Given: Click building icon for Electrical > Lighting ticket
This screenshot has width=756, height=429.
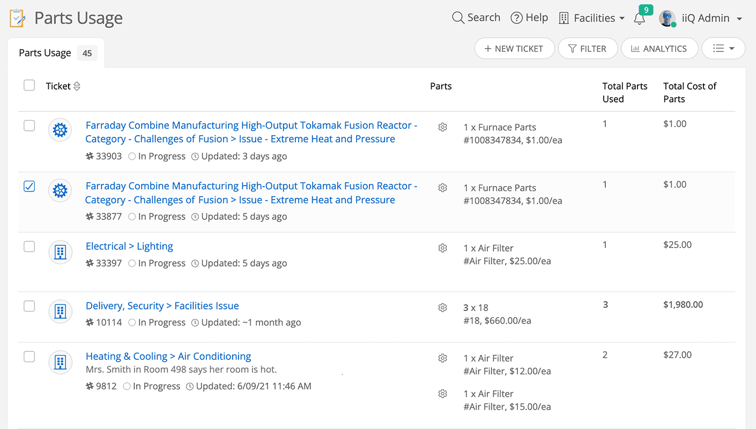Looking at the screenshot, I should [60, 252].
